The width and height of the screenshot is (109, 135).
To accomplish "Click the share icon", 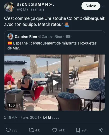I will 101,130.
